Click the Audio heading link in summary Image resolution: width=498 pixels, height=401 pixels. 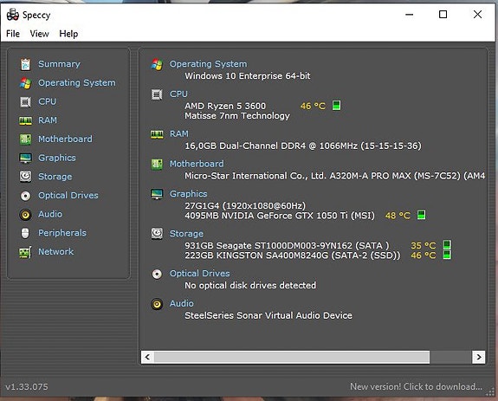click(182, 303)
